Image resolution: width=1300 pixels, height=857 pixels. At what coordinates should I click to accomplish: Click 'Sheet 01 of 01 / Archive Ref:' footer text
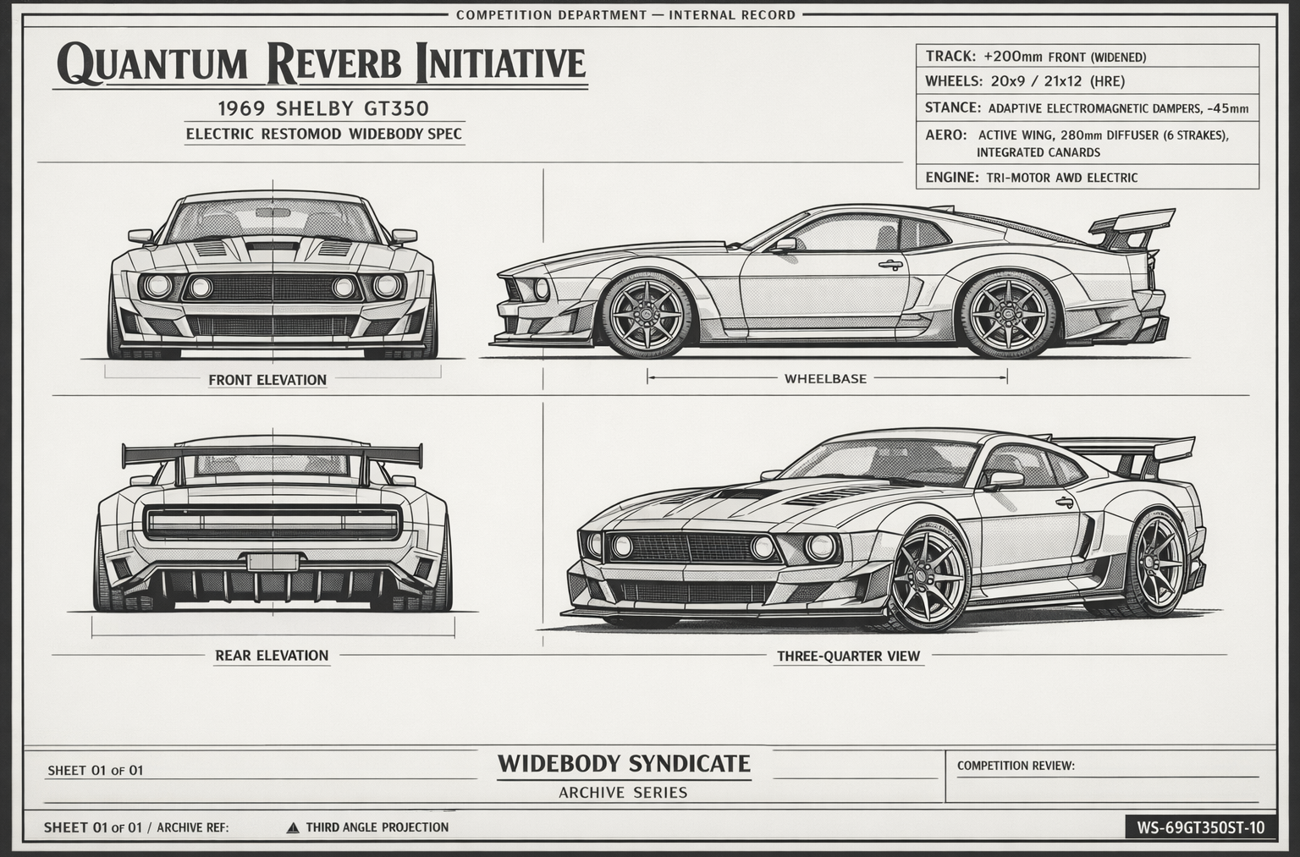(136, 827)
